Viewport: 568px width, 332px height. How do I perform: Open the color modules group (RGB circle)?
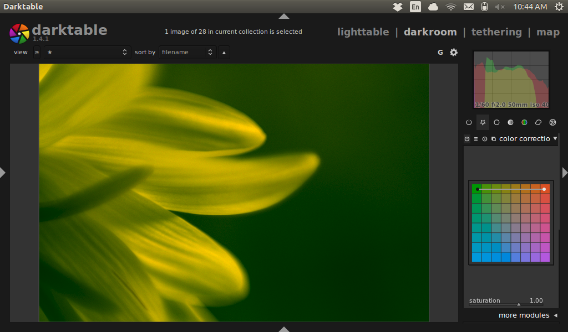pos(524,122)
